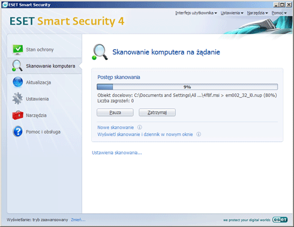Open Ustawienia skanowania... link
The height and width of the screenshot is (227, 294).
(117, 153)
